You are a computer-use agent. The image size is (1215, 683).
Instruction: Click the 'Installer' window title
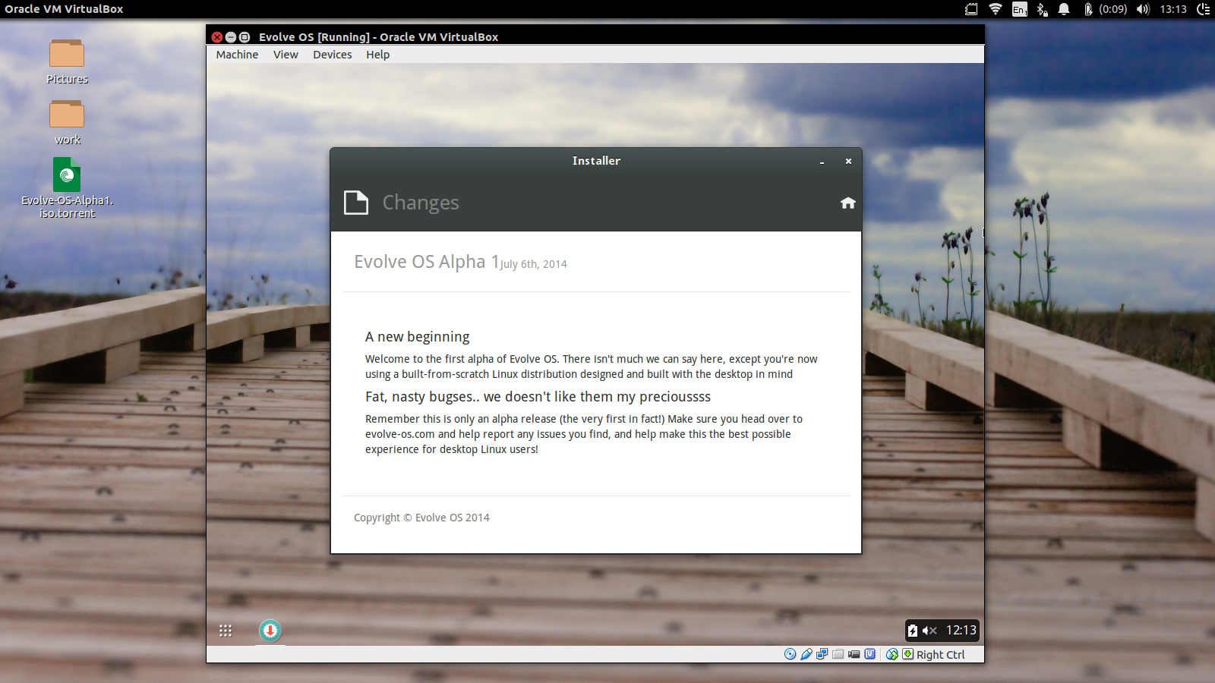click(x=596, y=161)
